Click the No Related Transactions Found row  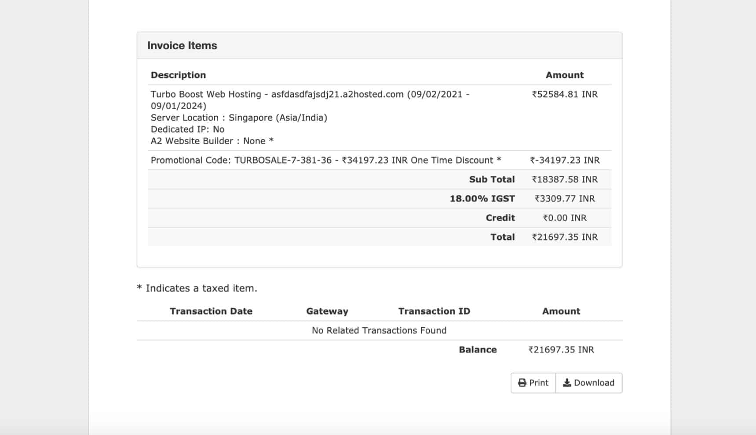pyautogui.click(x=379, y=330)
